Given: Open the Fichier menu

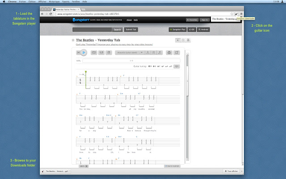Looking at the screenshot, I should (x=22, y=1).
